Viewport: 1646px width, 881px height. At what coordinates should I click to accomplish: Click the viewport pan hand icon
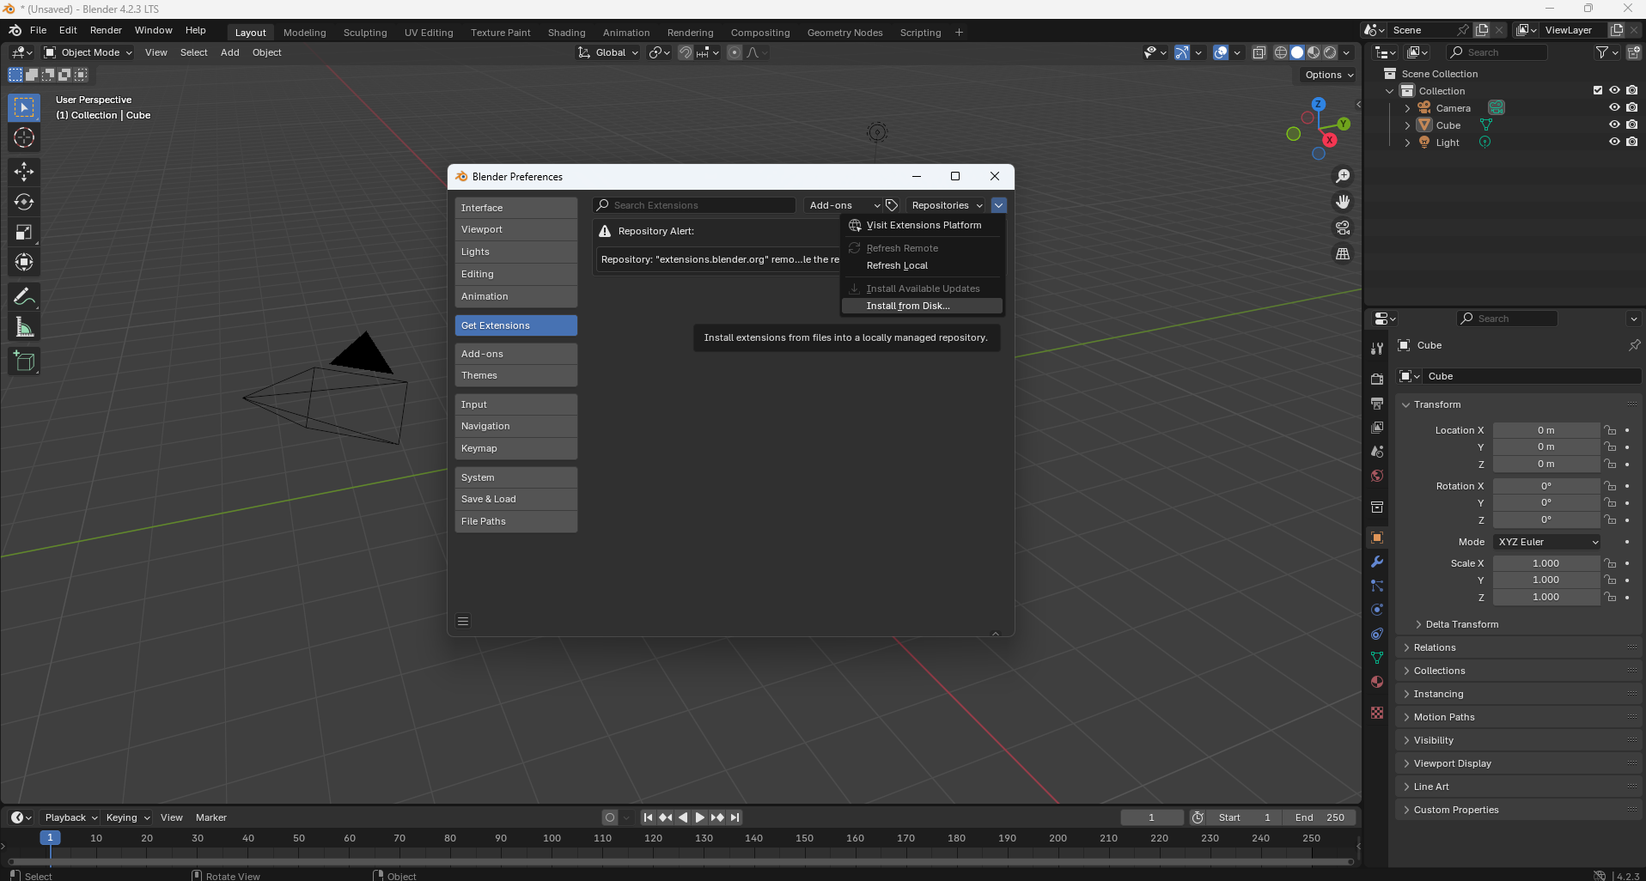coord(1342,202)
